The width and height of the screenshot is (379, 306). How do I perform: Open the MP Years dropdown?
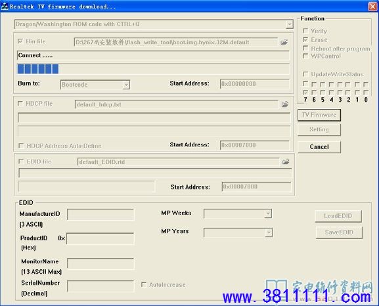pos(269,232)
